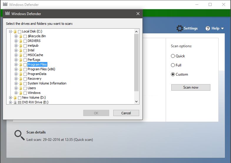Expand the Program Files tree node

click(x=16, y=65)
